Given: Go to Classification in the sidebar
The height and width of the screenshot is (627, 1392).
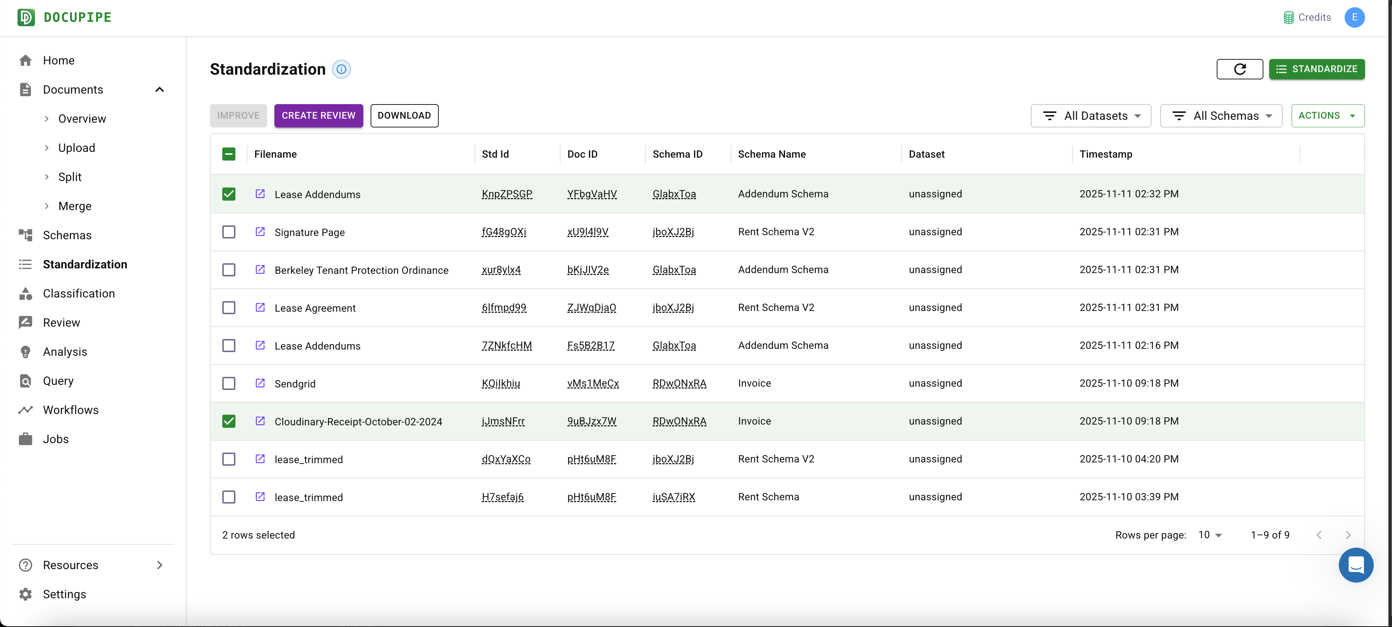Looking at the screenshot, I should point(79,293).
